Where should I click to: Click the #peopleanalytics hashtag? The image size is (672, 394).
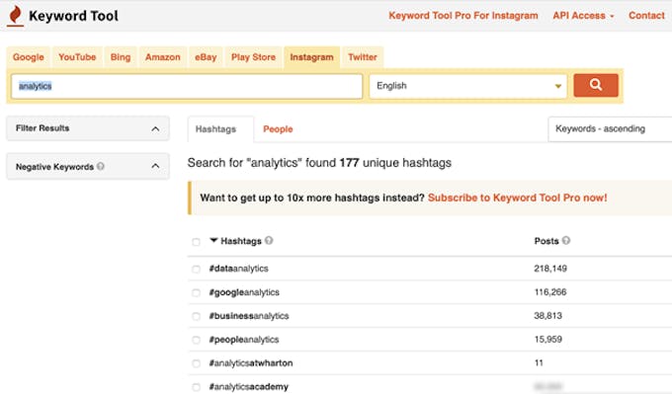(244, 339)
